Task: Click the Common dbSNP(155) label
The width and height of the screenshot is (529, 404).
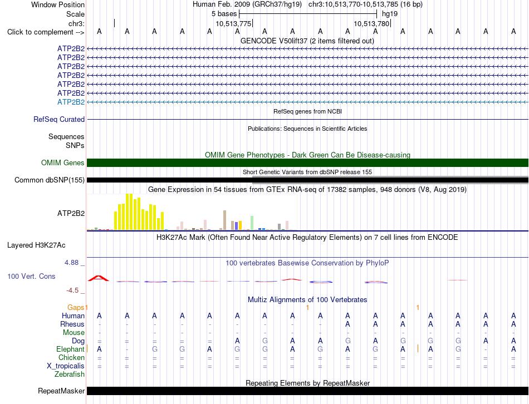Action: (49, 180)
